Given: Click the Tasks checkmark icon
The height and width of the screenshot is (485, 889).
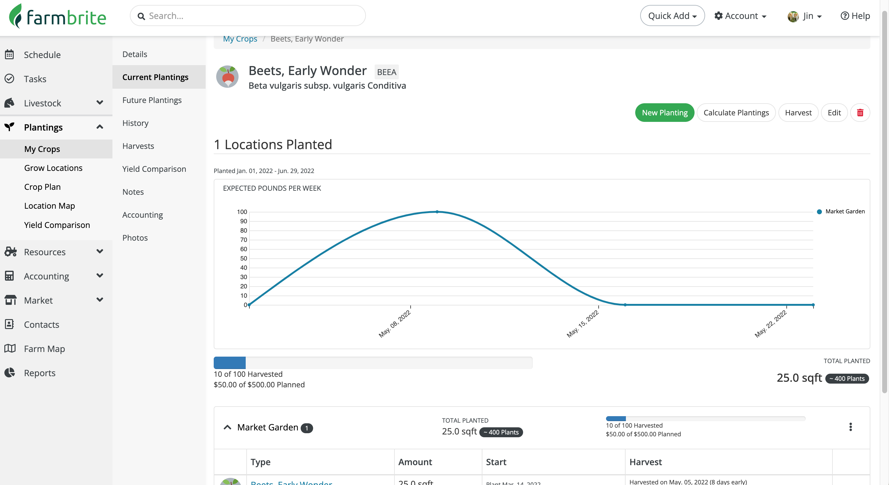Looking at the screenshot, I should [9, 78].
